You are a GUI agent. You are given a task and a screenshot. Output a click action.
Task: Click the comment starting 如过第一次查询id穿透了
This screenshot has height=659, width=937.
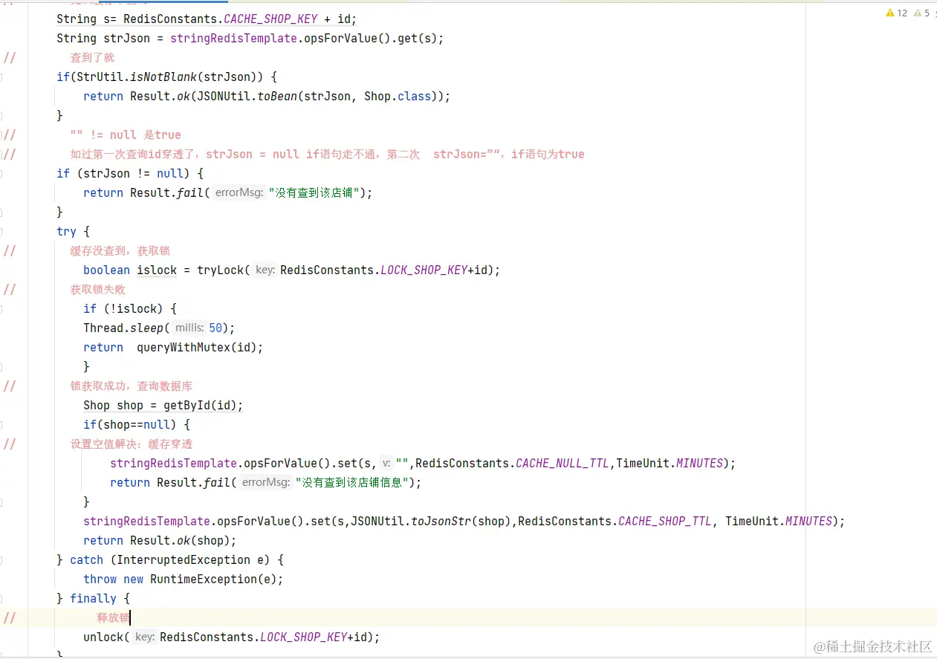click(327, 154)
